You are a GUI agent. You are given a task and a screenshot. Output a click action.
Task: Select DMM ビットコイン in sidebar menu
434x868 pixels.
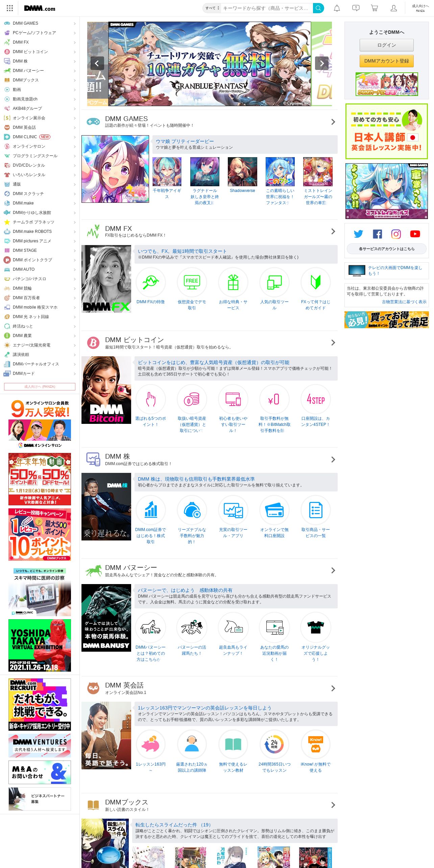pyautogui.click(x=40, y=52)
